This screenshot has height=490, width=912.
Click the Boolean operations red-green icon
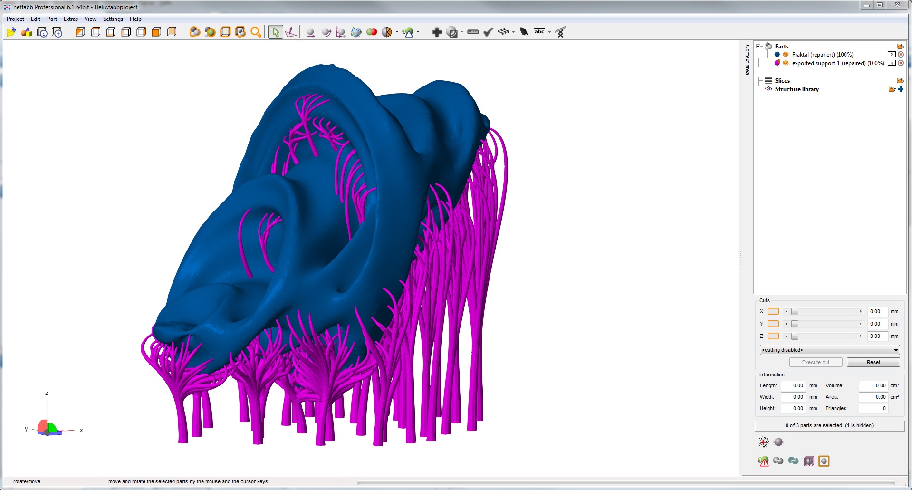[372, 32]
